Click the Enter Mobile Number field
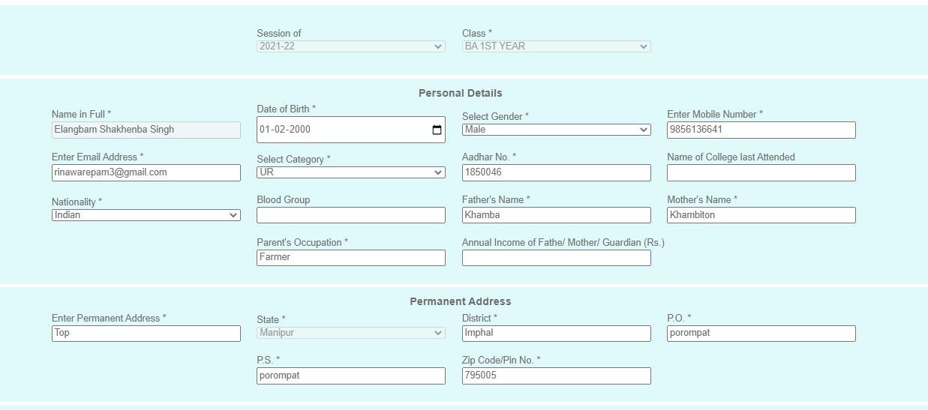The width and height of the screenshot is (928, 410). point(761,130)
